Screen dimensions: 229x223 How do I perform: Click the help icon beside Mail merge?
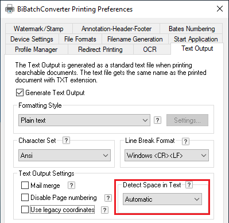pos(71,186)
